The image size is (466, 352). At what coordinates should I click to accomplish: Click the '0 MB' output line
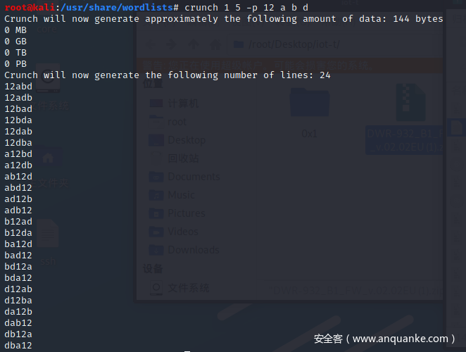15,30
